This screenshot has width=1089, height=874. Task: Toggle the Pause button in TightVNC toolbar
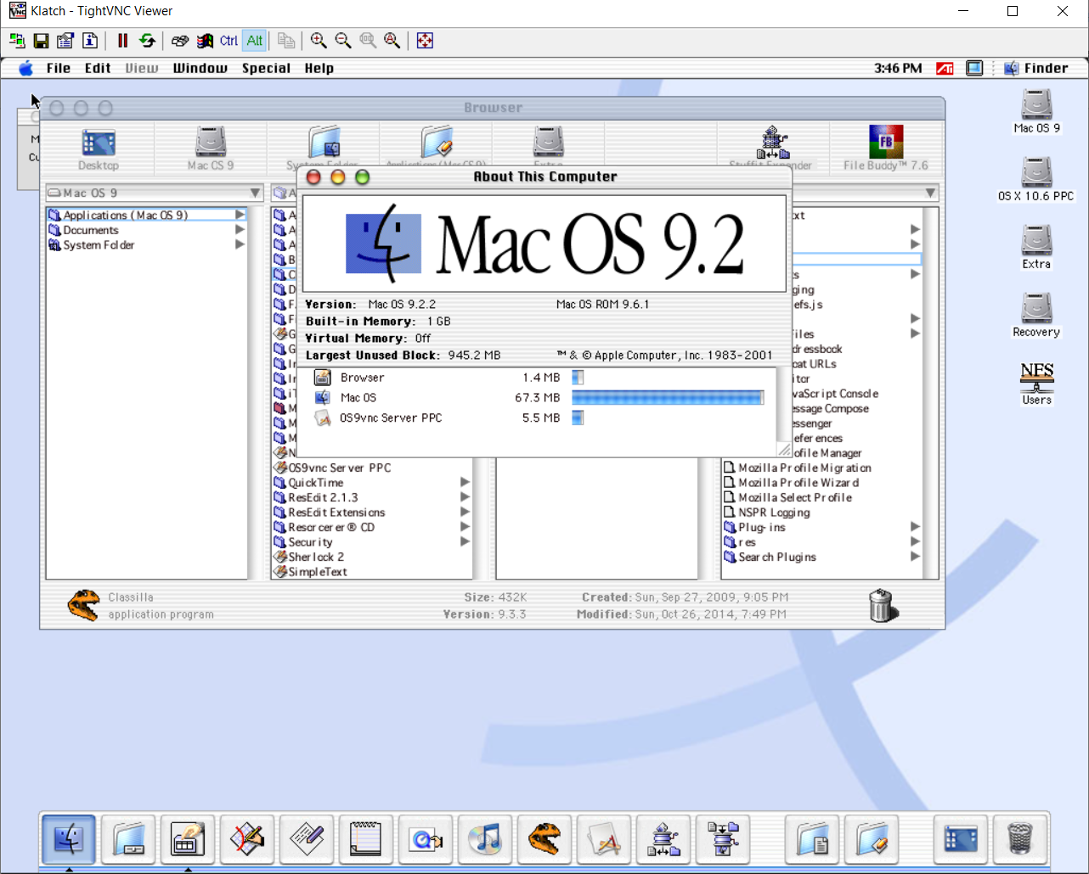point(122,41)
